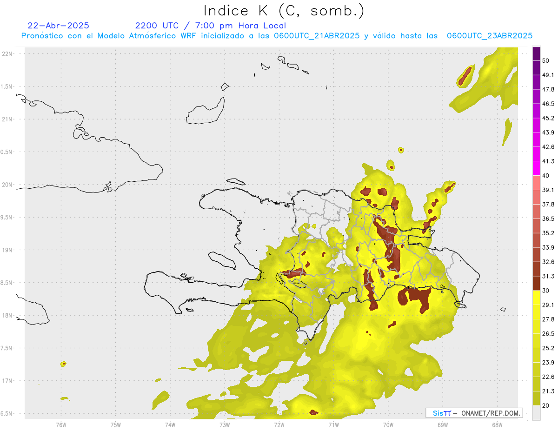Pick the brown swatch between 30 and 31.3
The width and height of the screenshot is (558, 431).
pyautogui.click(x=536, y=284)
